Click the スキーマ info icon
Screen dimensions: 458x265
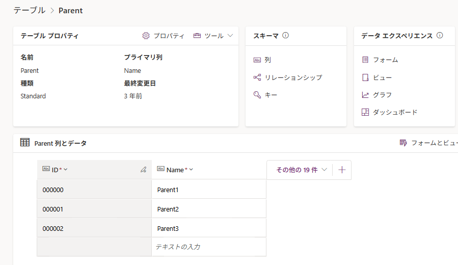click(x=286, y=36)
